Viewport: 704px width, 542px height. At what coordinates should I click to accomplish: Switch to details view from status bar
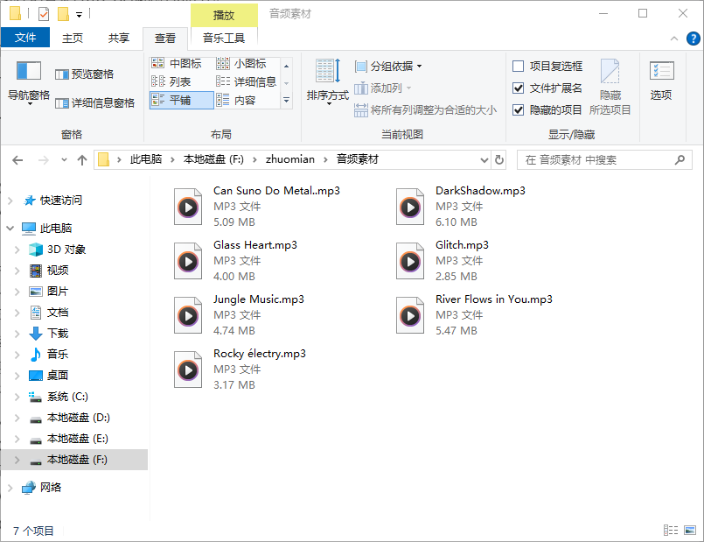coord(671,531)
